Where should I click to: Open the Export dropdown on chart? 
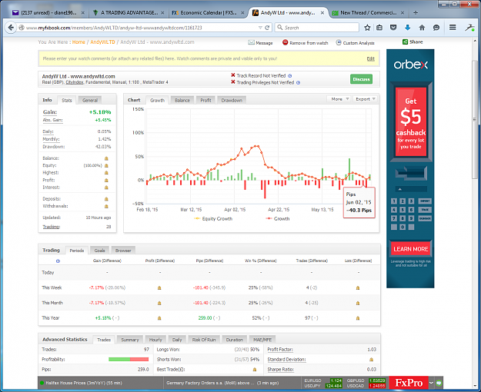pos(365,99)
